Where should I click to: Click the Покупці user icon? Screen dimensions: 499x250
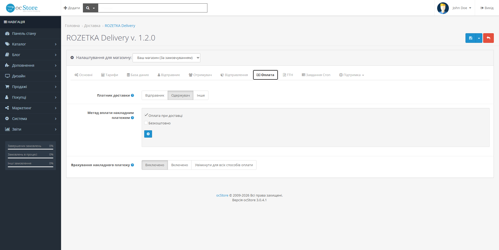click(x=7, y=97)
